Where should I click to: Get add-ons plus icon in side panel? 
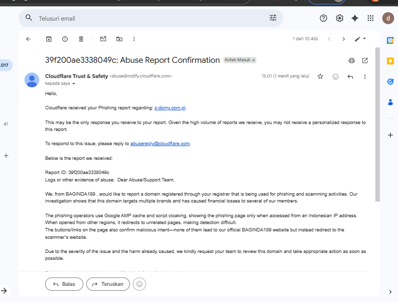click(390, 135)
